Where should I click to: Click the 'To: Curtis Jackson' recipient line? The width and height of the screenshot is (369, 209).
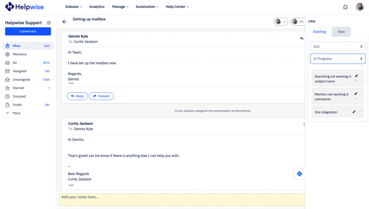[83, 42]
